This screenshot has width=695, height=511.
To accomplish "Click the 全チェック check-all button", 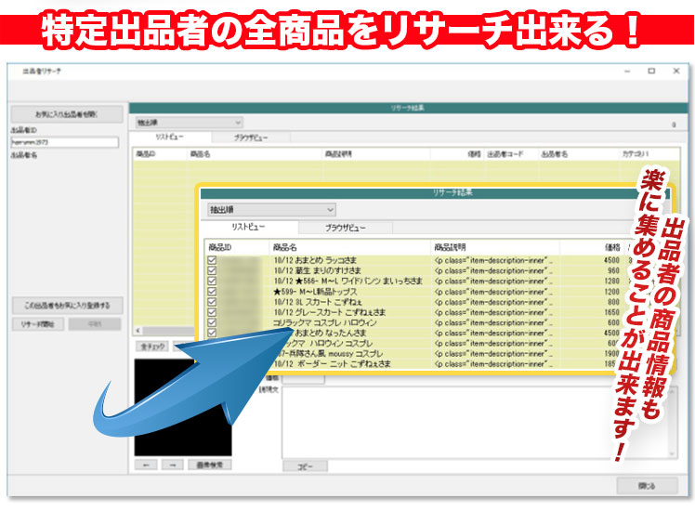I will (x=152, y=346).
